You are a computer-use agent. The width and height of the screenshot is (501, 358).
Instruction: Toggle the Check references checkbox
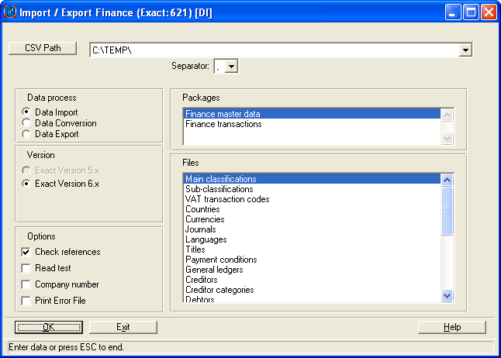(26, 252)
